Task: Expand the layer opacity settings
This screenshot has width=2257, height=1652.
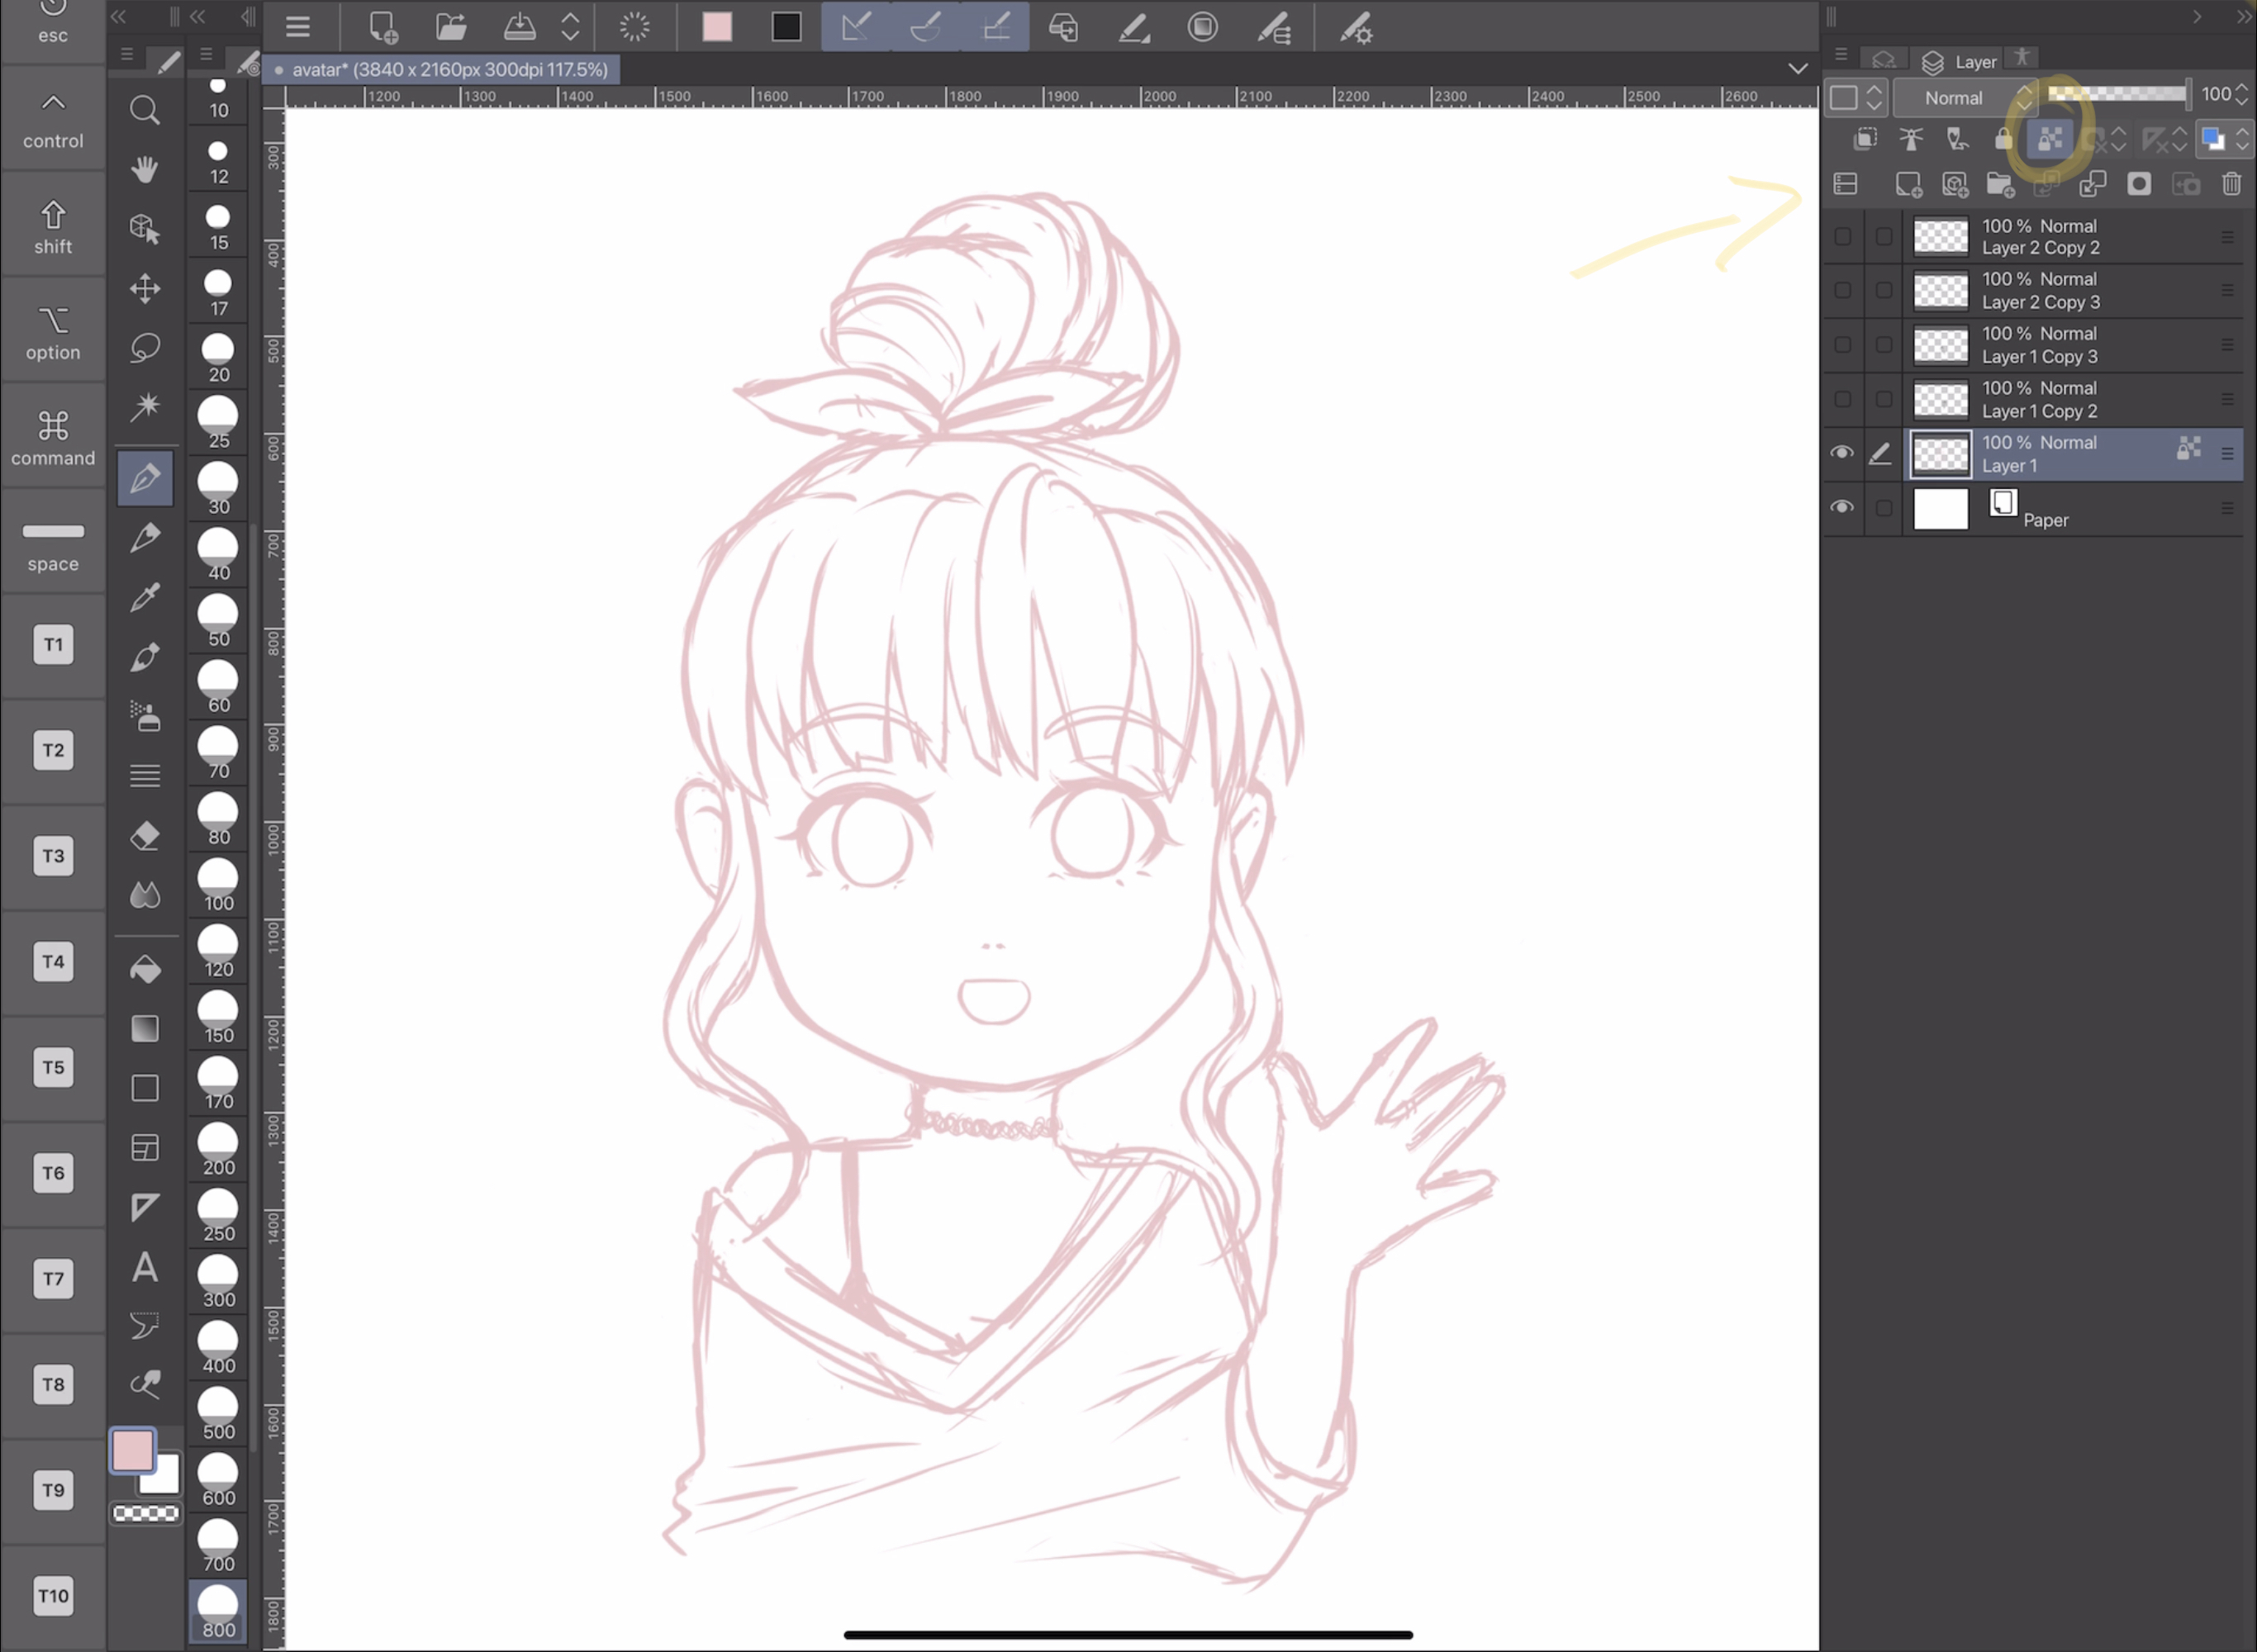Action: [2243, 95]
